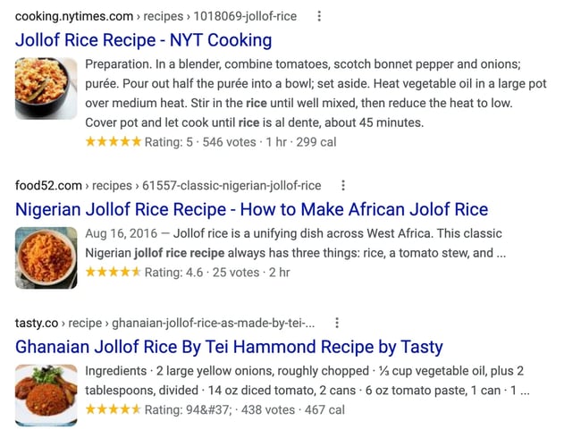The image size is (581, 438).
Task: Click the '438 votes' rating text
Action: (x=265, y=409)
